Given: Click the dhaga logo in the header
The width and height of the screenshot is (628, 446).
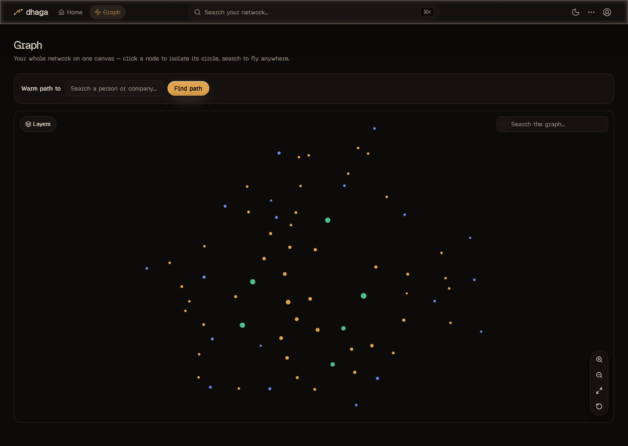Looking at the screenshot, I should [31, 12].
